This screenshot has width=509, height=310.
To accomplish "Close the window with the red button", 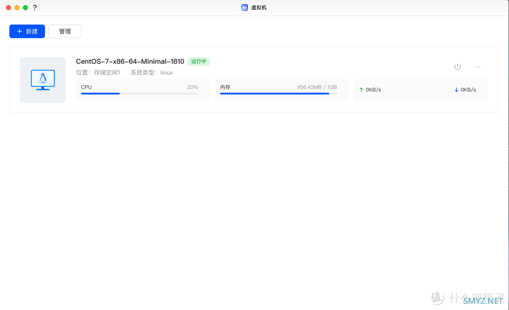I will pyautogui.click(x=8, y=8).
